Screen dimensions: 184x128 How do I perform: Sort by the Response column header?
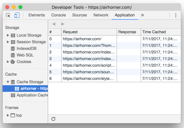(129, 32)
